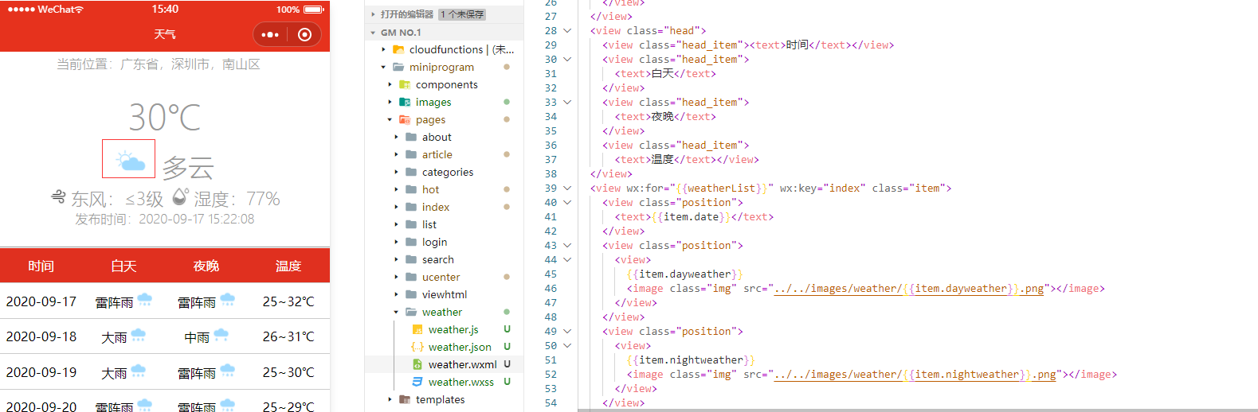
Task: Click the editor horizontal scrollbar
Action: click(x=916, y=410)
